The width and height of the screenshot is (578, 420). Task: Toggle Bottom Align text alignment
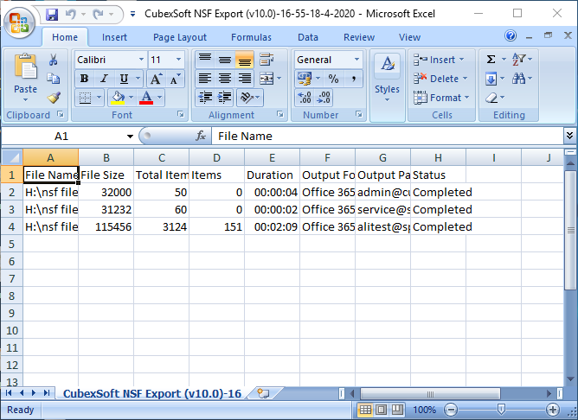pos(244,60)
